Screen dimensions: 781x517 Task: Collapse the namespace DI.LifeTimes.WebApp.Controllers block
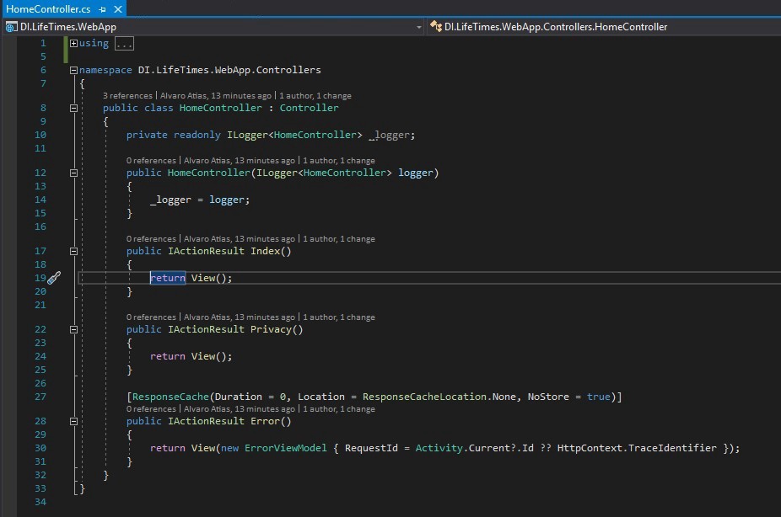pos(74,71)
